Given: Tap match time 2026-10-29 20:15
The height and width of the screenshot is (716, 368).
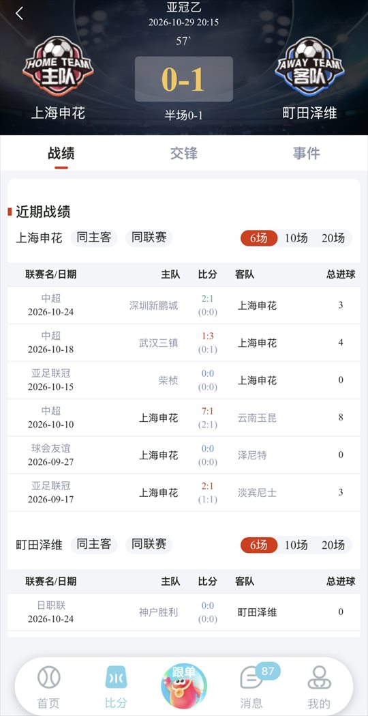Looking at the screenshot, I should click(184, 23).
